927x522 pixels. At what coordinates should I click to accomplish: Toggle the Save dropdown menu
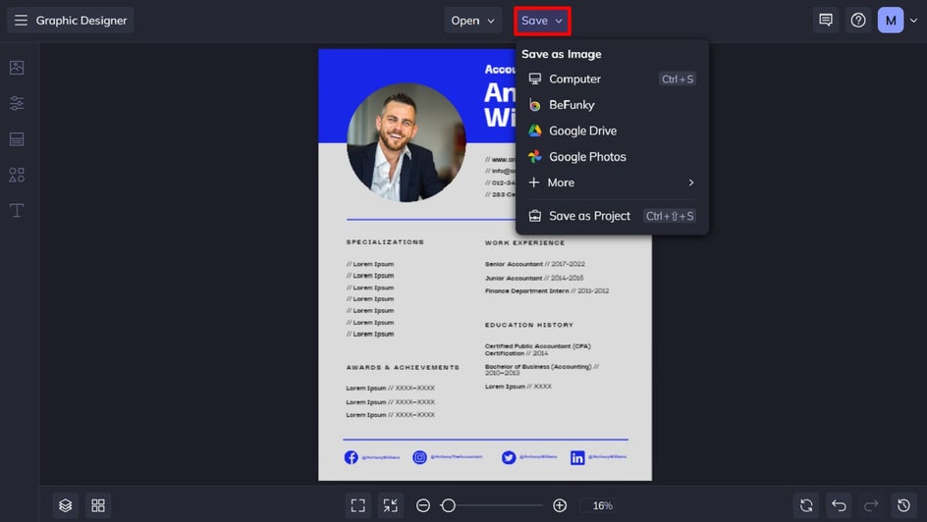click(542, 21)
